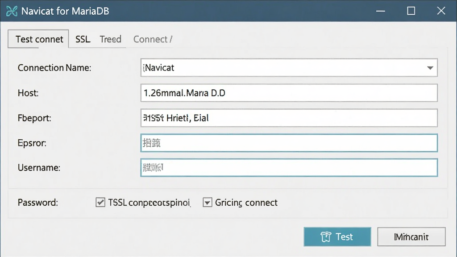The height and width of the screenshot is (257, 457).
Task: Open the Gricing connect dropdown box
Action: click(x=207, y=202)
